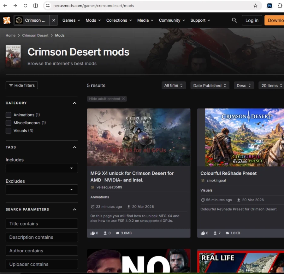The height and width of the screenshot is (274, 284).
Task: Collapse the Category filter section
Action: 74,103
